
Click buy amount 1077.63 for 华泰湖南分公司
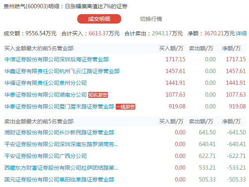175,95
